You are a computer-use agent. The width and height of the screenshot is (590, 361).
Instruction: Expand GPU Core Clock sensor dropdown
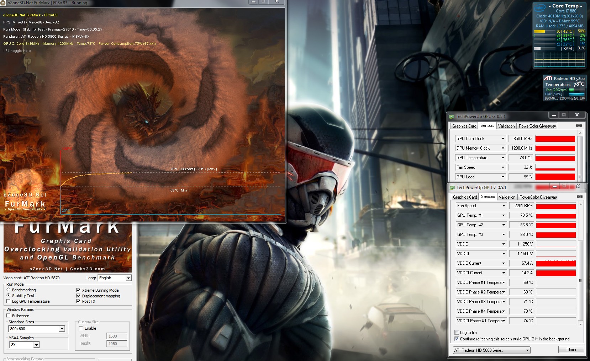(x=503, y=139)
